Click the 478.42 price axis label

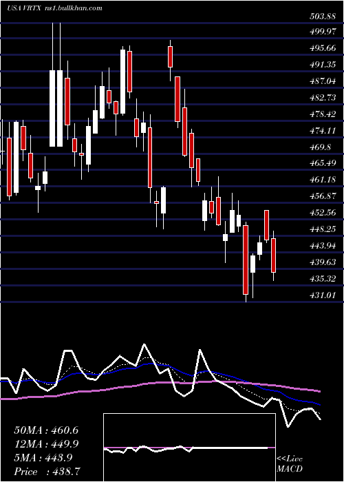(x=322, y=114)
